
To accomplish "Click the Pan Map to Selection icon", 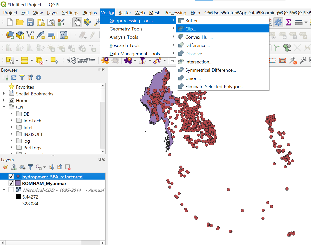I will click(x=88, y=22).
